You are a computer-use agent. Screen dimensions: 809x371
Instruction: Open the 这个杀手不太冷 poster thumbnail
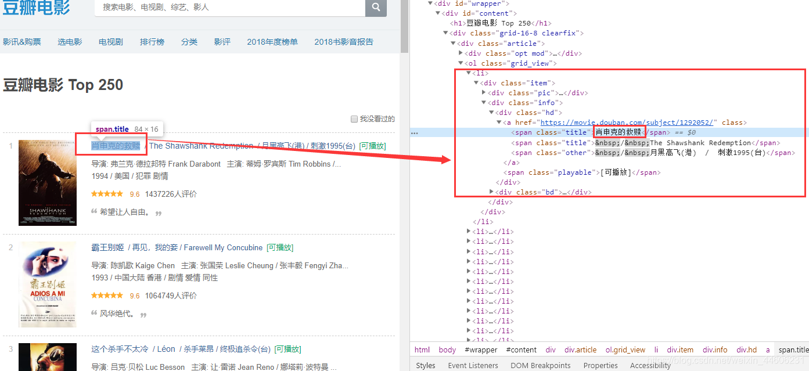(47, 356)
